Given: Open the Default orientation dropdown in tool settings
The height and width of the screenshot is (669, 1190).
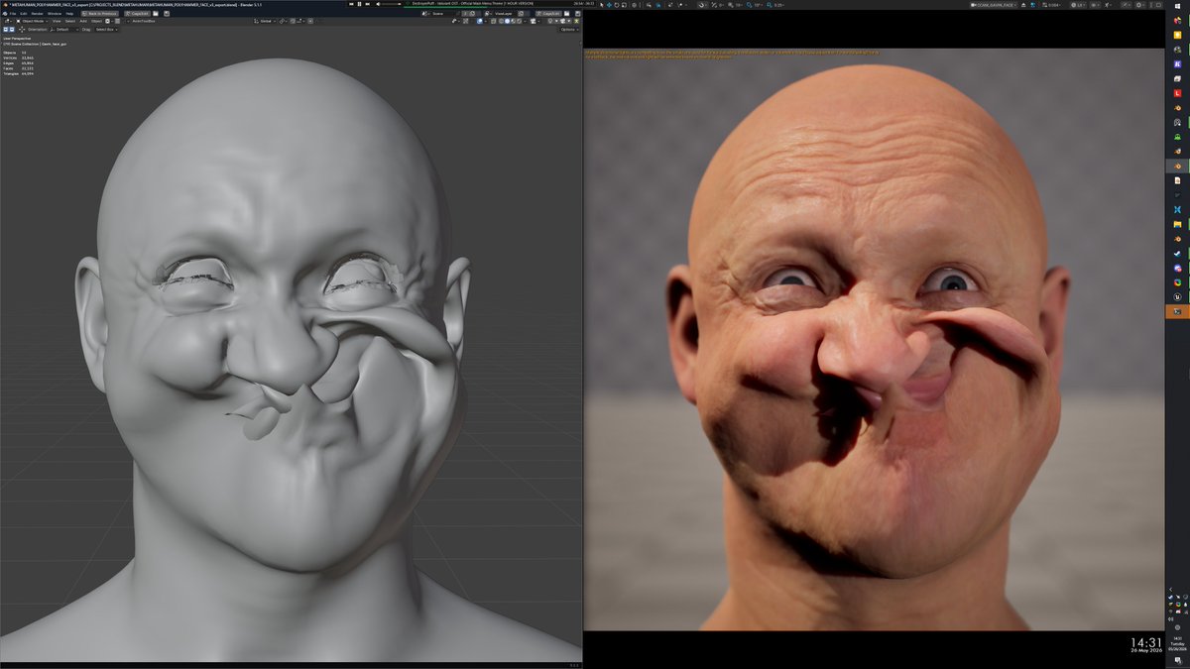Looking at the screenshot, I should 64,29.
